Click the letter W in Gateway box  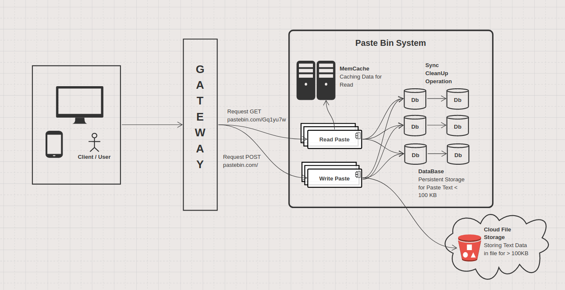tap(200, 133)
